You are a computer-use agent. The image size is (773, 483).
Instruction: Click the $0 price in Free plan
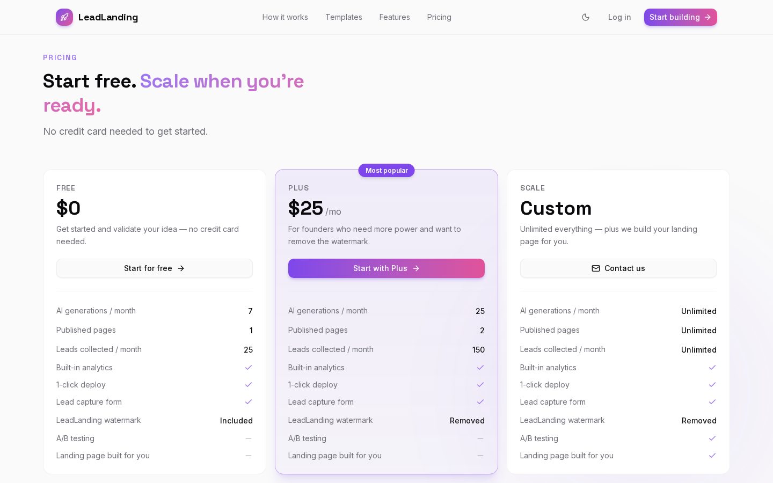69,208
